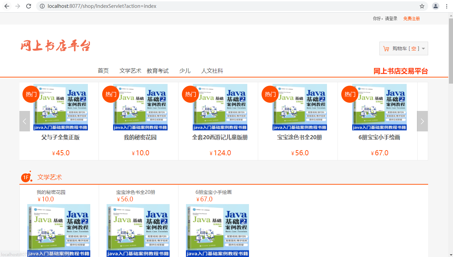Open the 文学艺术 navigation item
The height and width of the screenshot is (257, 453).
click(x=130, y=71)
